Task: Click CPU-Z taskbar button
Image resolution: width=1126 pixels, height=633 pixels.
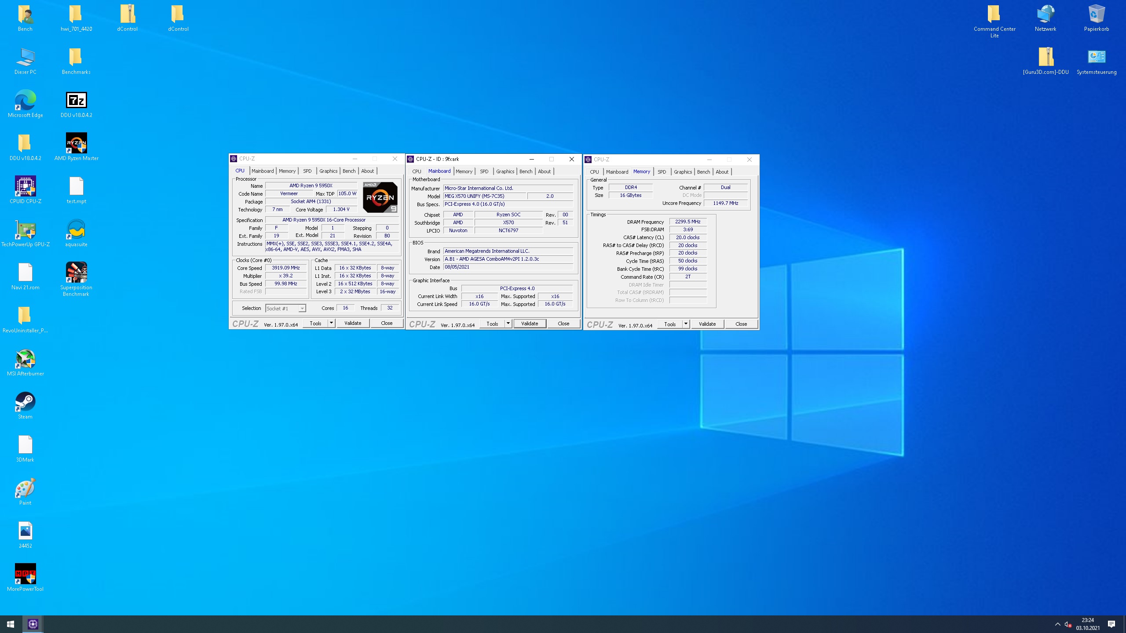Action: coord(33,624)
